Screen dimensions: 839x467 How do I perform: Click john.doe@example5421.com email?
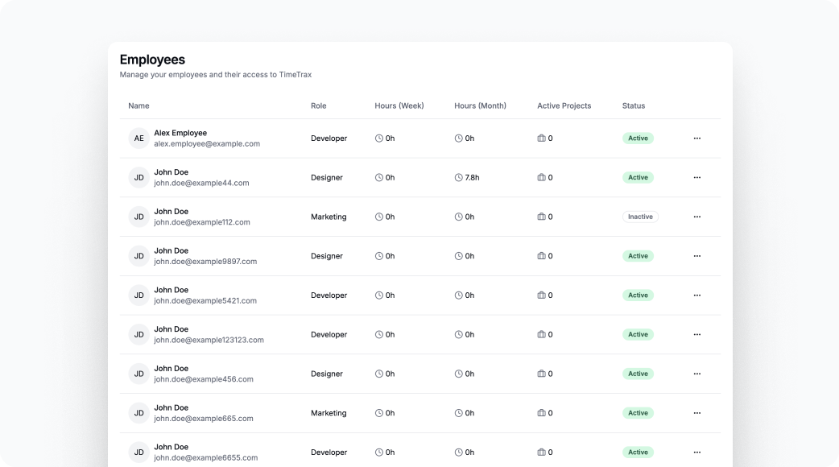click(205, 300)
